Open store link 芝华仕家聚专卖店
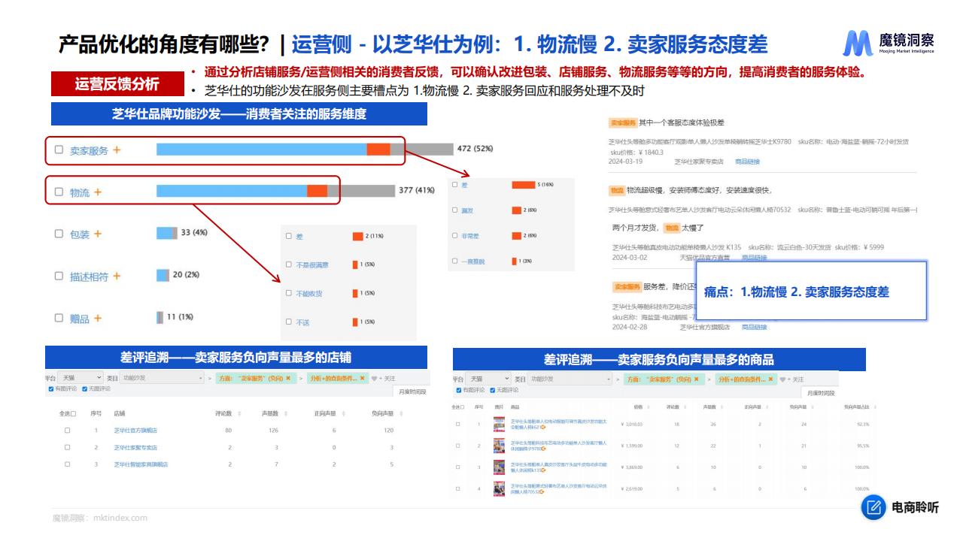Viewport: 963px width, 541px height. click(x=135, y=448)
